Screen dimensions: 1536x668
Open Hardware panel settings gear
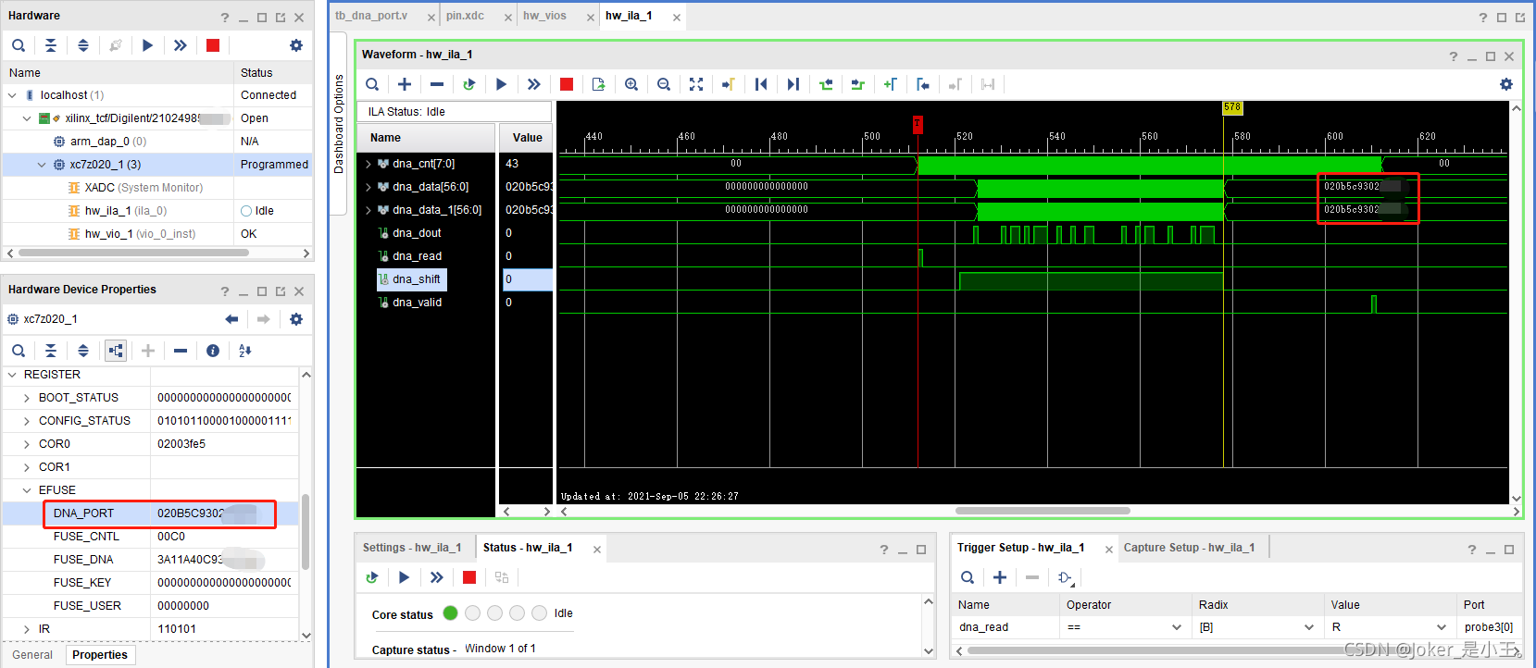296,45
